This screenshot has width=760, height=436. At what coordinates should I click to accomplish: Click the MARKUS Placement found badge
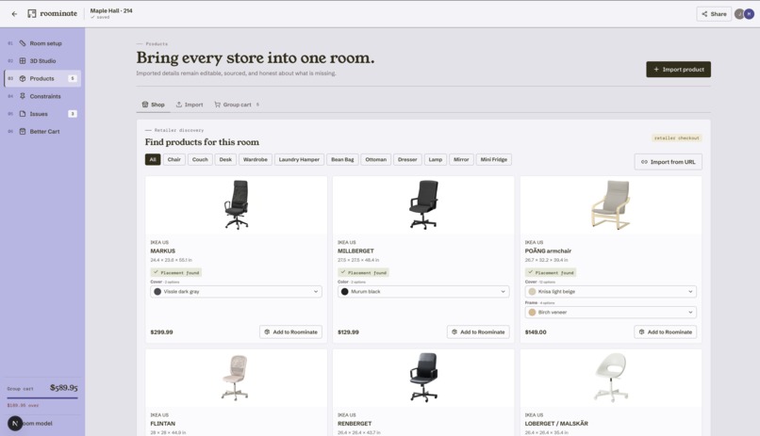tap(176, 272)
